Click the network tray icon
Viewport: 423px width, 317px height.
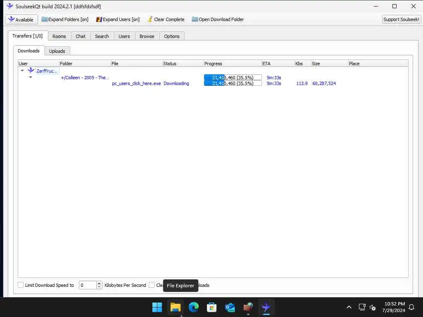[x=362, y=307]
